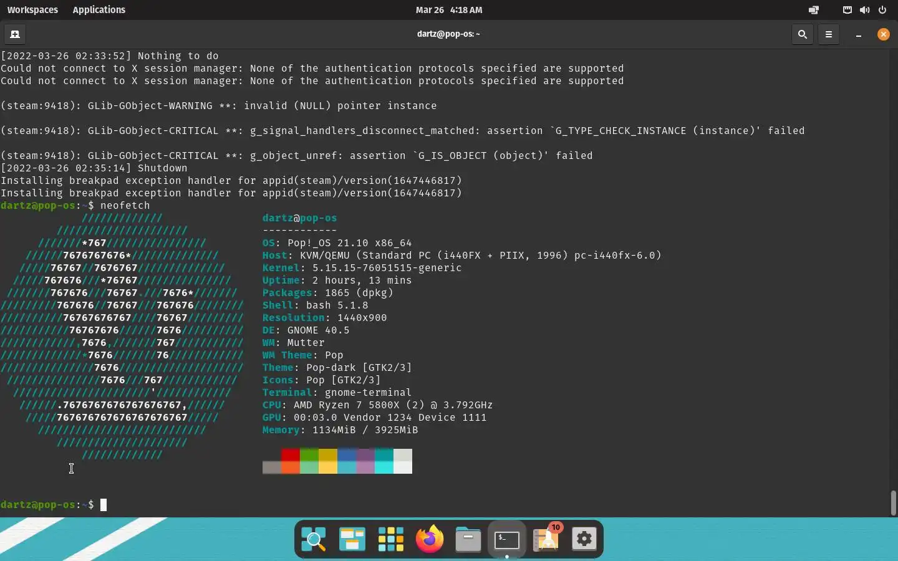Image resolution: width=898 pixels, height=561 pixels.
Task: Click the terminal title 'dartz@pop-os: ~'
Action: (448, 34)
